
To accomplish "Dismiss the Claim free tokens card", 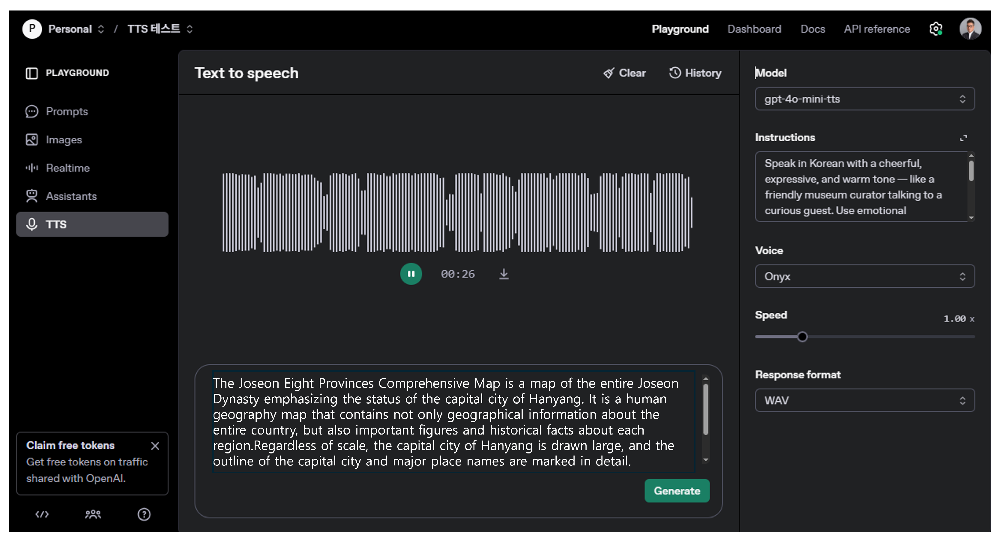I will pos(155,446).
